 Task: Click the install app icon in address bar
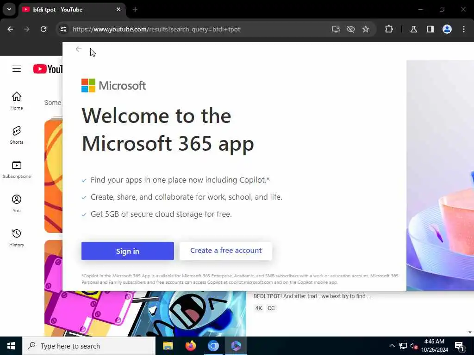336,29
